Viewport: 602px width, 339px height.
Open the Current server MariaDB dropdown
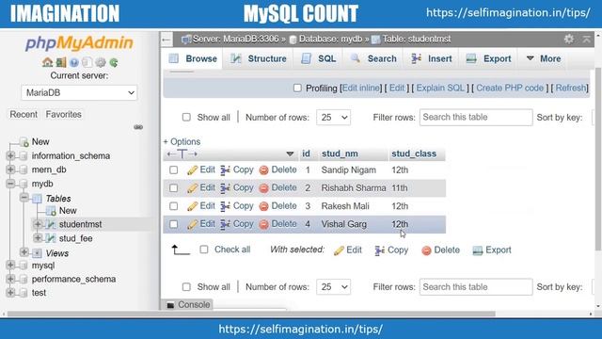79,92
